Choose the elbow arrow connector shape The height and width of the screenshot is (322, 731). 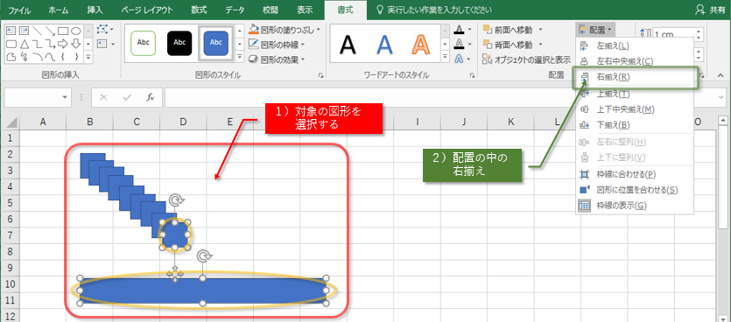click(x=50, y=44)
